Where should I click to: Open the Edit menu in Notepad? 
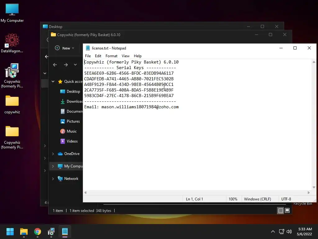click(98, 56)
